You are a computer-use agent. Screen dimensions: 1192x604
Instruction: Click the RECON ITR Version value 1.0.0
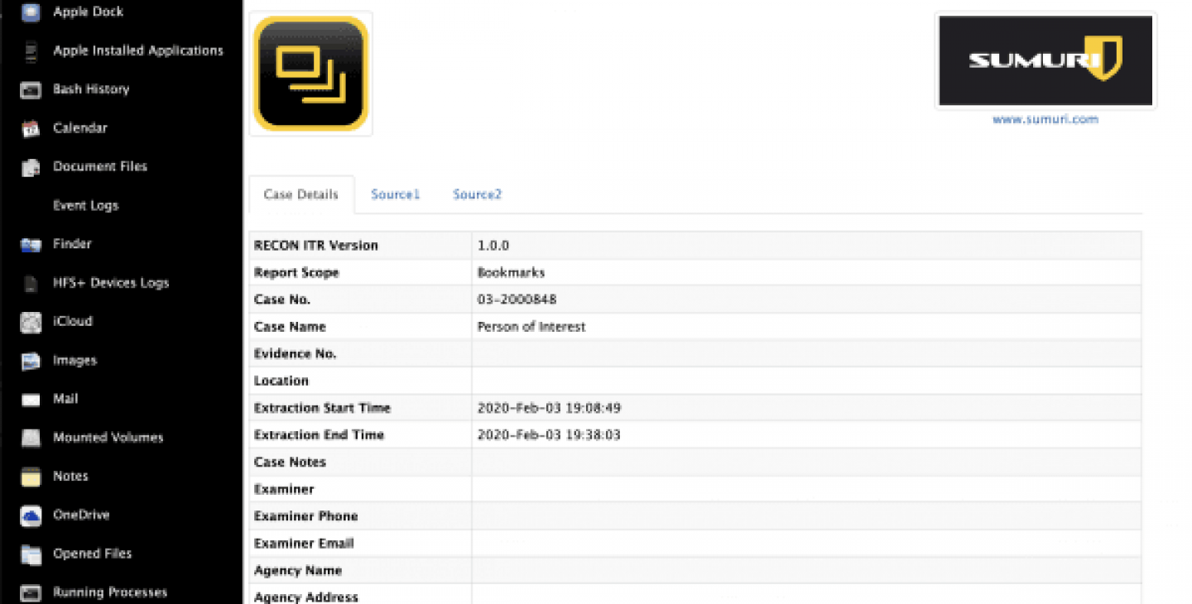[493, 246]
